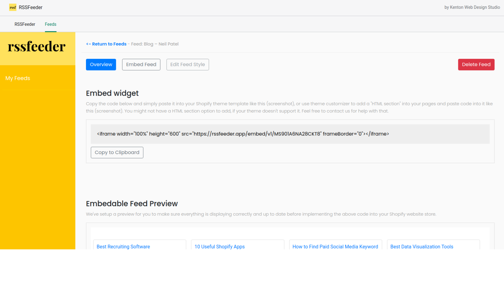Open Edit Feed Style
The height and width of the screenshot is (283, 504).
188,64
